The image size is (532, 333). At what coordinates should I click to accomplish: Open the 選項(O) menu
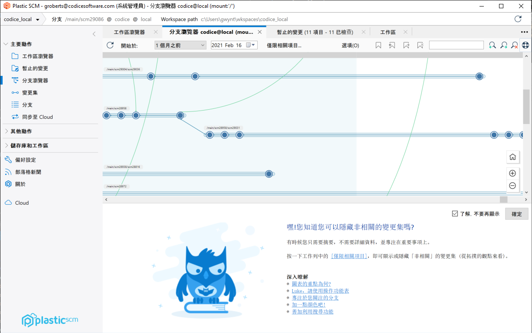pyautogui.click(x=350, y=45)
